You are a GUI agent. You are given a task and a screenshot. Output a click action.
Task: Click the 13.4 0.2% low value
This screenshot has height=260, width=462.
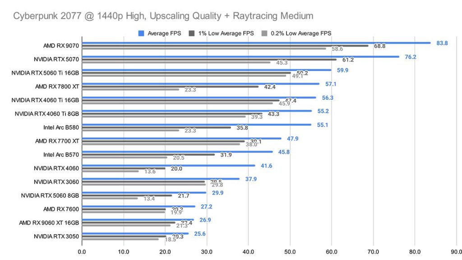(149, 199)
